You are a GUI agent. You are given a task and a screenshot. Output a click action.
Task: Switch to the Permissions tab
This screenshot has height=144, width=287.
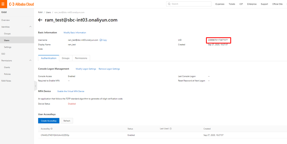tap(81, 58)
